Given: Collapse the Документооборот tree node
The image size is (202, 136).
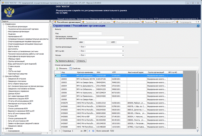Looking at the screenshot, I should tap(4, 76).
